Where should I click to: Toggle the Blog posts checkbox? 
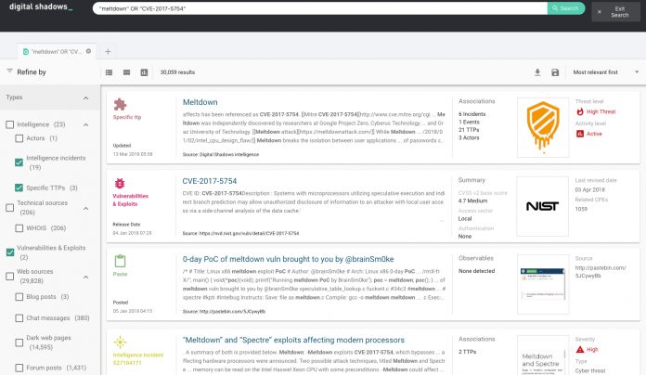pos(19,297)
